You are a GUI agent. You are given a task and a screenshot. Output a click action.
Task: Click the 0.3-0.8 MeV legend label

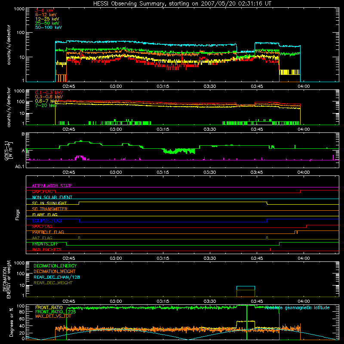(x=49, y=97)
